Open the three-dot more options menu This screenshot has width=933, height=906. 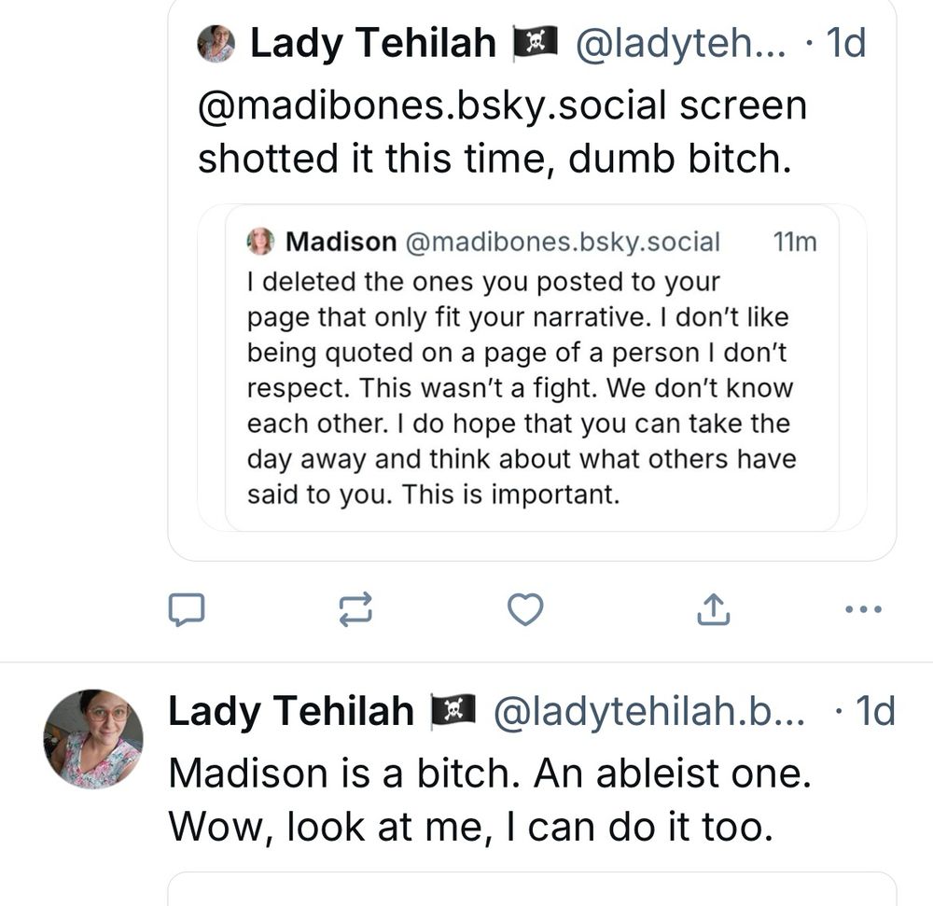862,610
